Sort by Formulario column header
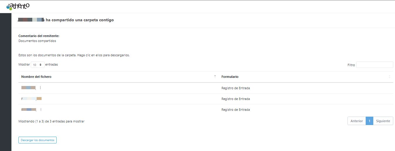This screenshot has width=395, height=151. click(x=230, y=77)
